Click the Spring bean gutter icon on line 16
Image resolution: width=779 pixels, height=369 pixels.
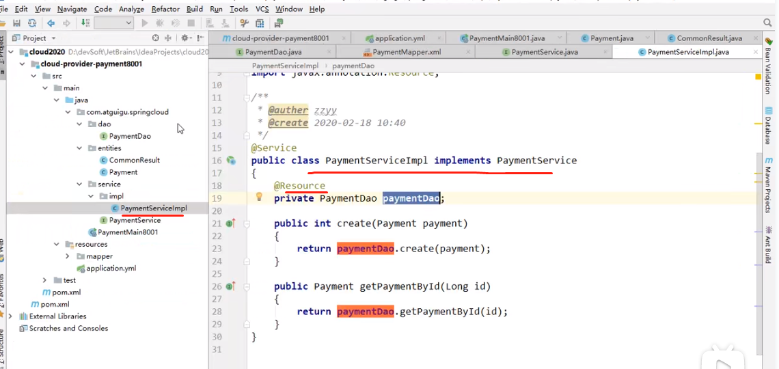(230, 161)
